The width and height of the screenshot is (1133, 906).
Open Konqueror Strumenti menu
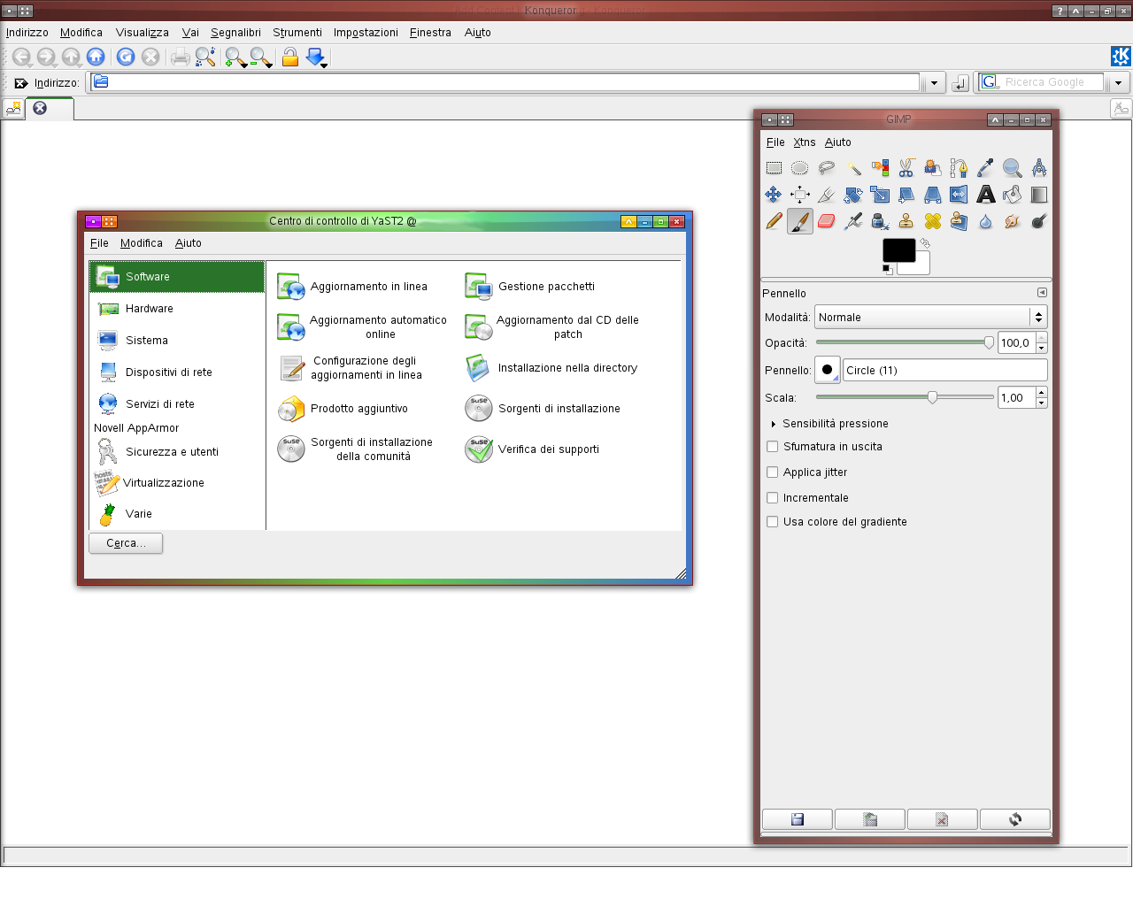click(x=297, y=33)
